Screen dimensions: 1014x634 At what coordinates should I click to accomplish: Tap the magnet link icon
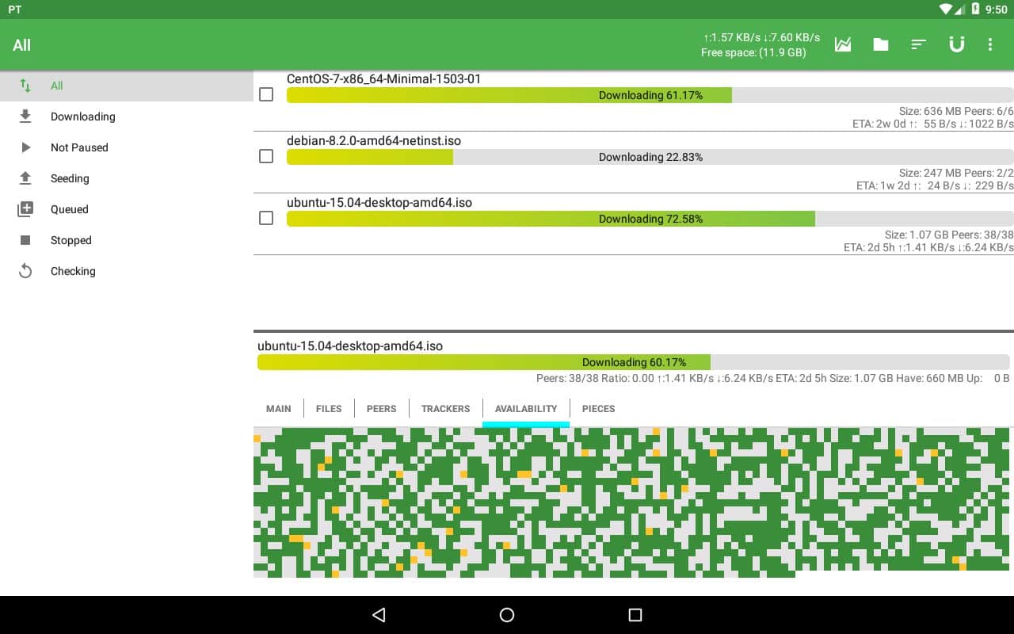957,45
